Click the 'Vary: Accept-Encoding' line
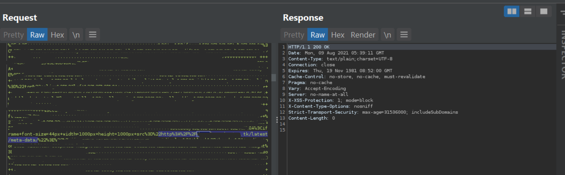 (317, 88)
